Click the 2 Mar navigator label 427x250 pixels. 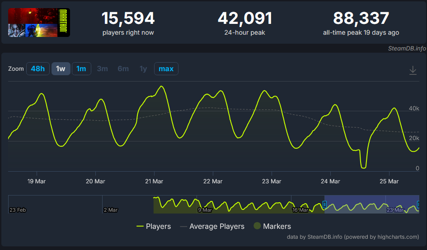[111, 210]
